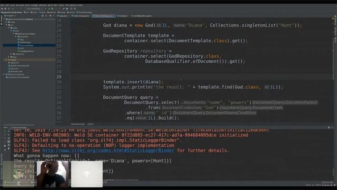This screenshot has height=190, width=337.
Task: Select pom.xml in project tree
Action: tap(14, 69)
